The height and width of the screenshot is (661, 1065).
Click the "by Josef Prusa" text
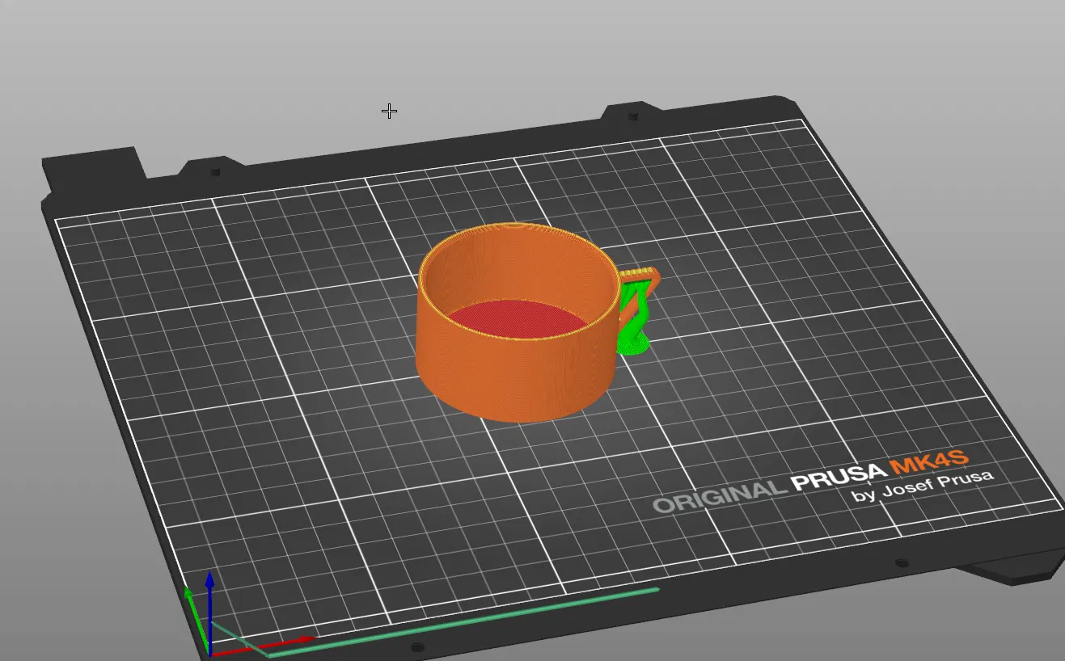pos(923,484)
